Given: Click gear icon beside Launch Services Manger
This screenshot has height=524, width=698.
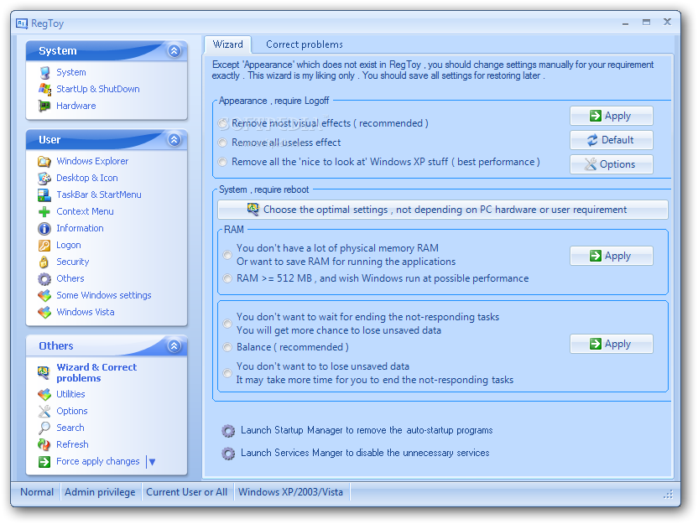Looking at the screenshot, I should 228,454.
